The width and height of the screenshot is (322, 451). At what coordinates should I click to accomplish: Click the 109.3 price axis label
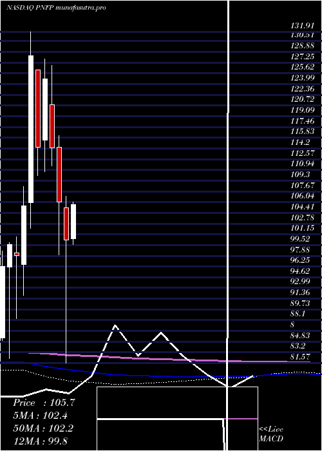tap(300, 175)
